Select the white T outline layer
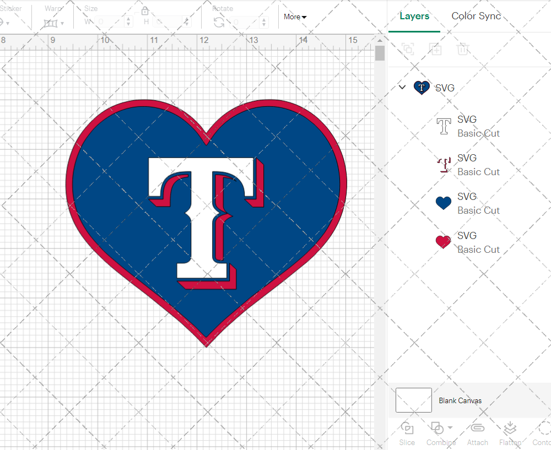 (444, 127)
